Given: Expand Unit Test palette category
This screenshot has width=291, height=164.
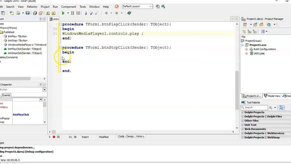Looking at the screenshot, I should 242,125.
